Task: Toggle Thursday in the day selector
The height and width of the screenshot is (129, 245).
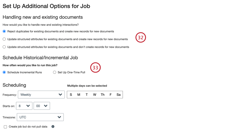Action: [103, 95]
